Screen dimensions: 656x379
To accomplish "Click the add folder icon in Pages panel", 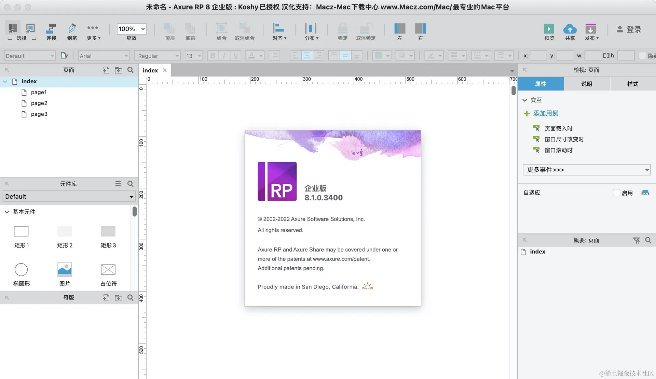I will pos(118,70).
